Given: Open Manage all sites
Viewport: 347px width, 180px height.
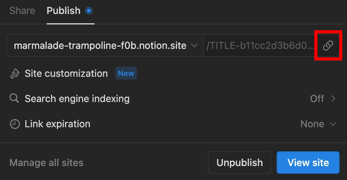Looking at the screenshot, I should coord(46,163).
